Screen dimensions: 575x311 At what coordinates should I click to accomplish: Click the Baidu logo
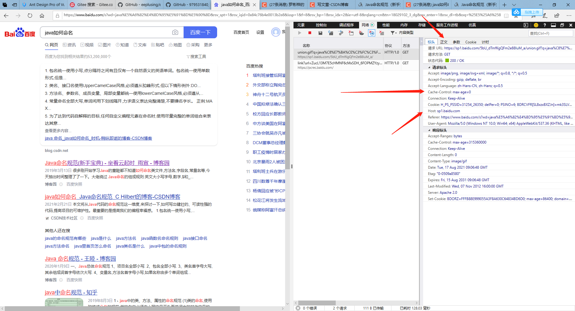click(20, 32)
